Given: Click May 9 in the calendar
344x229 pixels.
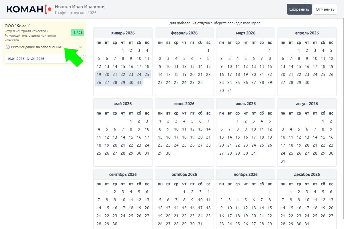Looking at the screenshot, I should pos(139,129).
